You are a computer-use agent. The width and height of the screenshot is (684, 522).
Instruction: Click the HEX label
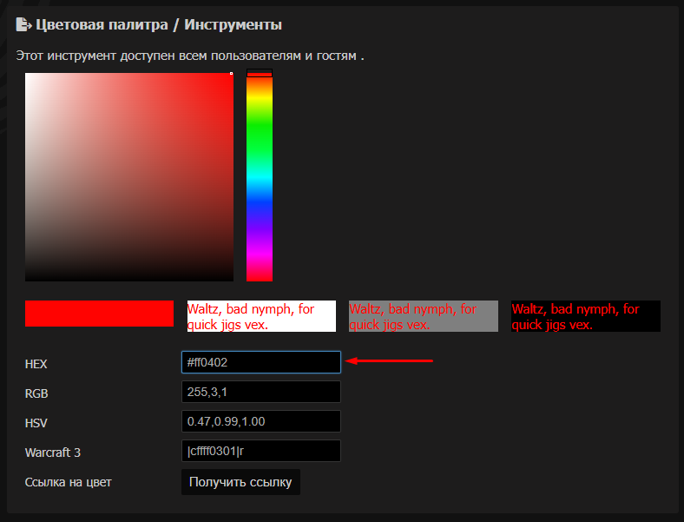(x=36, y=364)
